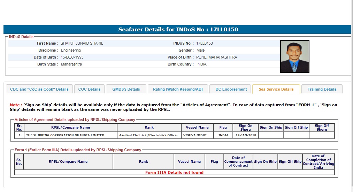The height and width of the screenshot is (192, 353).
Task: Select the Rating [Watch Keeping/AB] tab
Action: point(178,89)
